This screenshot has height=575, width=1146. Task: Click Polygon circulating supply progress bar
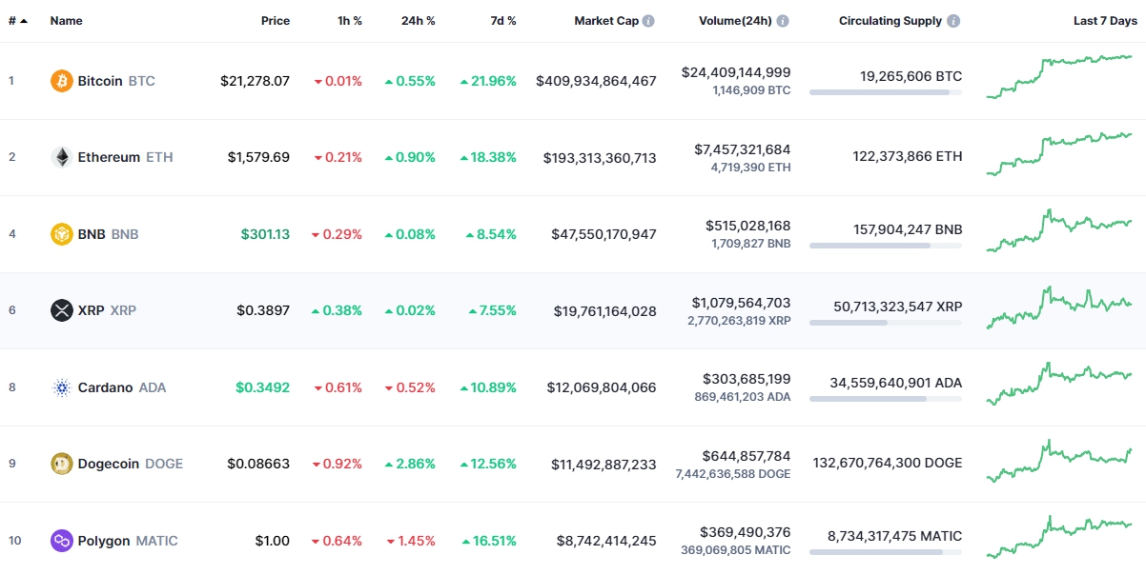(886, 552)
